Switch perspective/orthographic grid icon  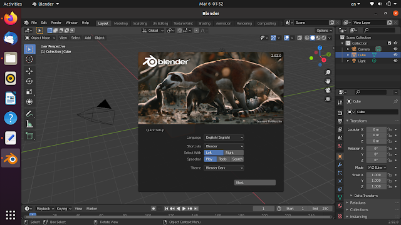(328, 99)
